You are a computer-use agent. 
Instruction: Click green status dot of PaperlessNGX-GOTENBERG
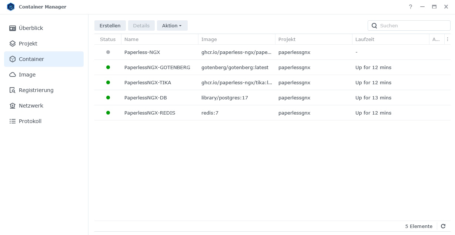108,67
